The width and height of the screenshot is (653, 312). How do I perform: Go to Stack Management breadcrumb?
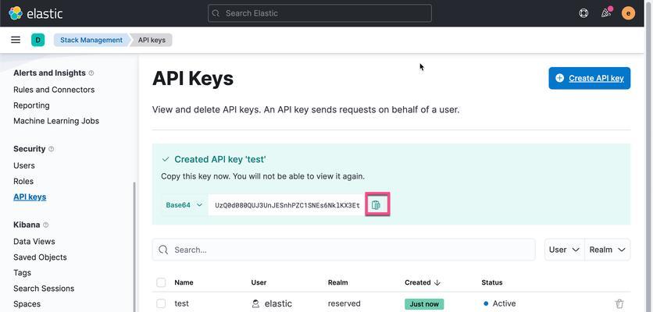click(91, 40)
